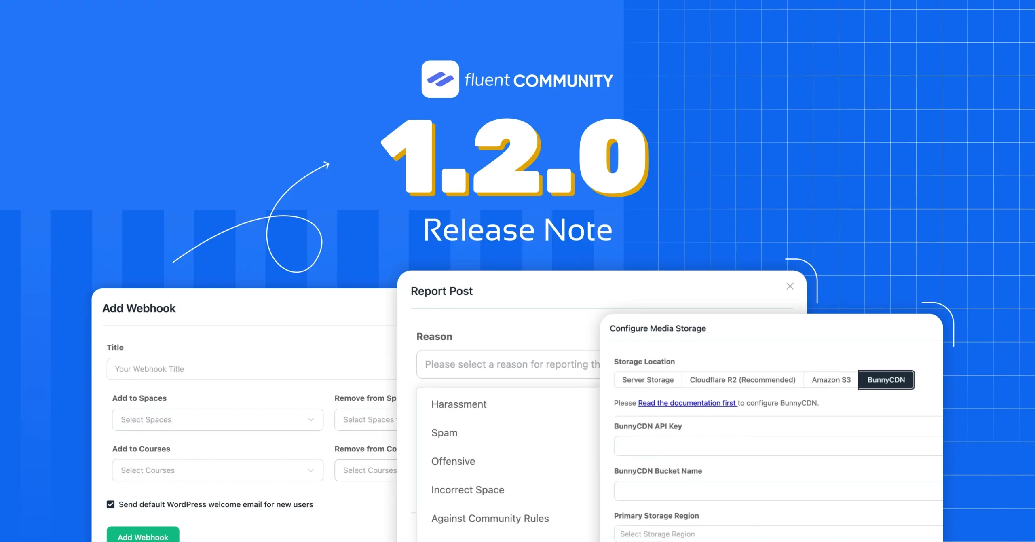This screenshot has width=1035, height=542.
Task: Click the Storage Location label
Action: (x=644, y=362)
